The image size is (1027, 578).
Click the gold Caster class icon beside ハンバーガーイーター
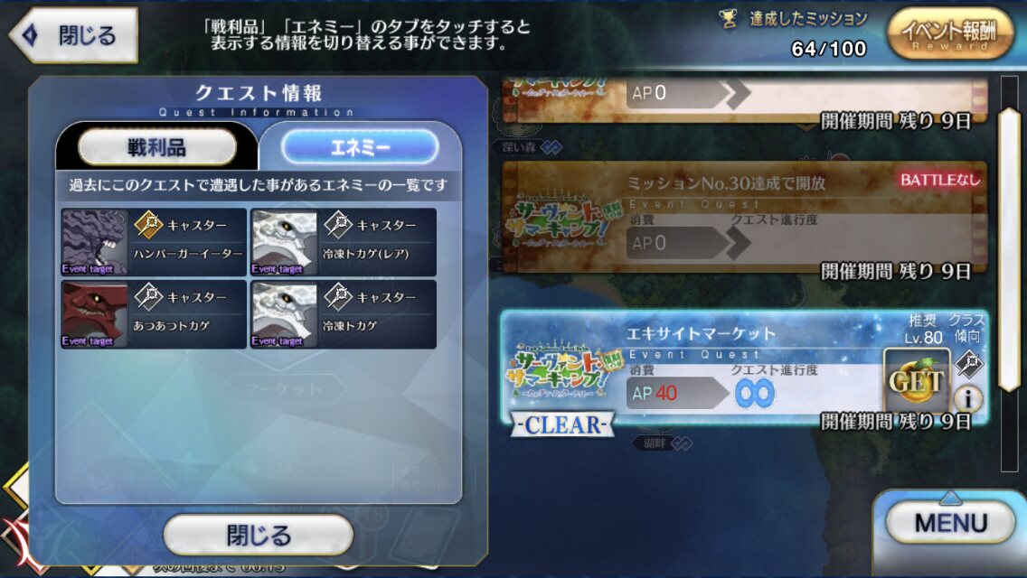(x=148, y=225)
